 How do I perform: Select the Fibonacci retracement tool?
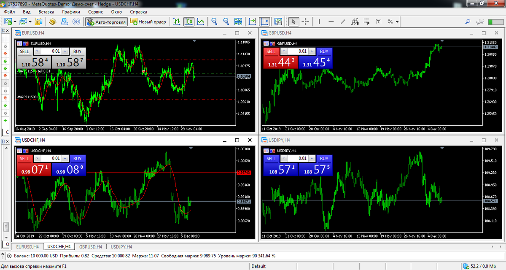click(x=366, y=22)
